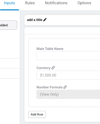Click the link icon next to Currency
Image resolution: width=100 pixels, height=124 pixels.
[53, 68]
